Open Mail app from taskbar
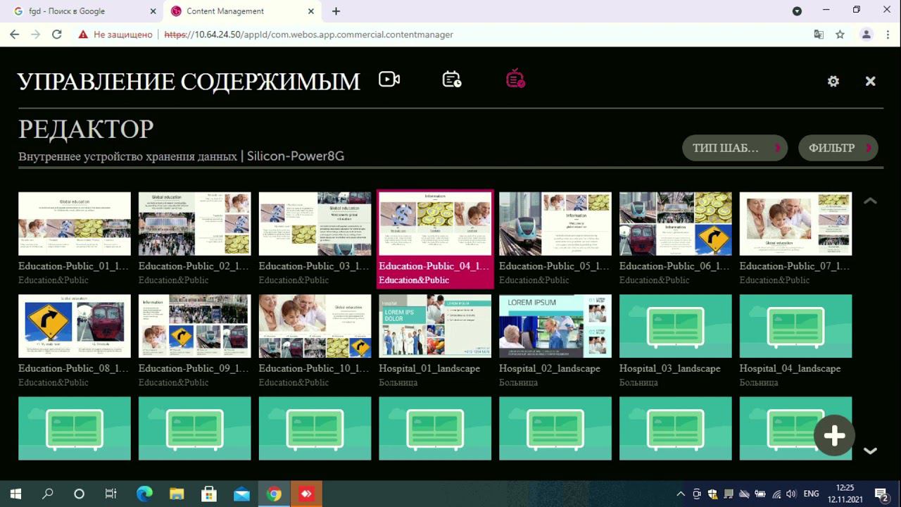Viewport: 901px width, 507px height. point(241,494)
